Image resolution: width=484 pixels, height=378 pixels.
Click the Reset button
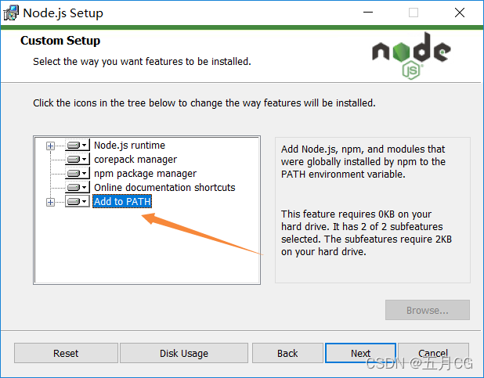[66, 353]
